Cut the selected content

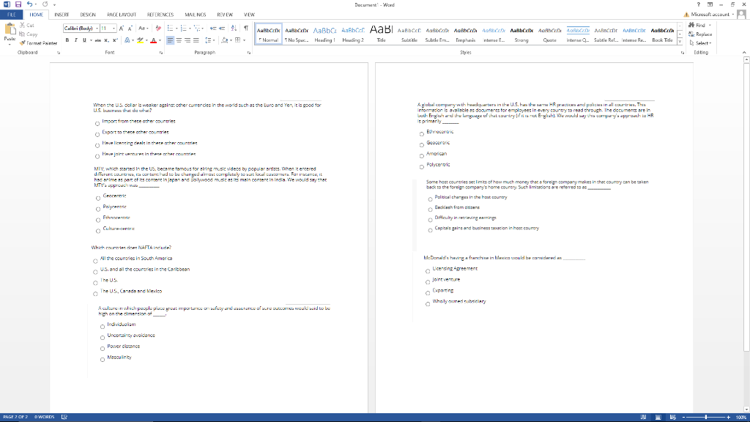(27, 25)
